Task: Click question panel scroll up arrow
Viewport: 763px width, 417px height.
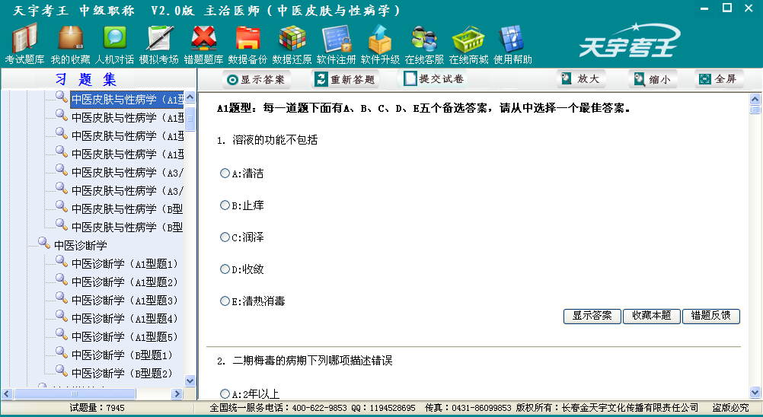Action: tap(755, 99)
